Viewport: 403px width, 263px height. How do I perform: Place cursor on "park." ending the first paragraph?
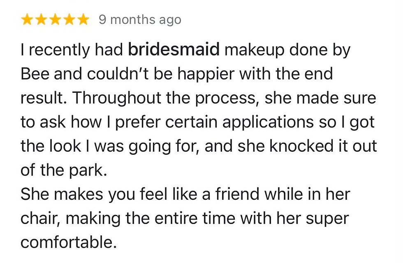point(88,171)
